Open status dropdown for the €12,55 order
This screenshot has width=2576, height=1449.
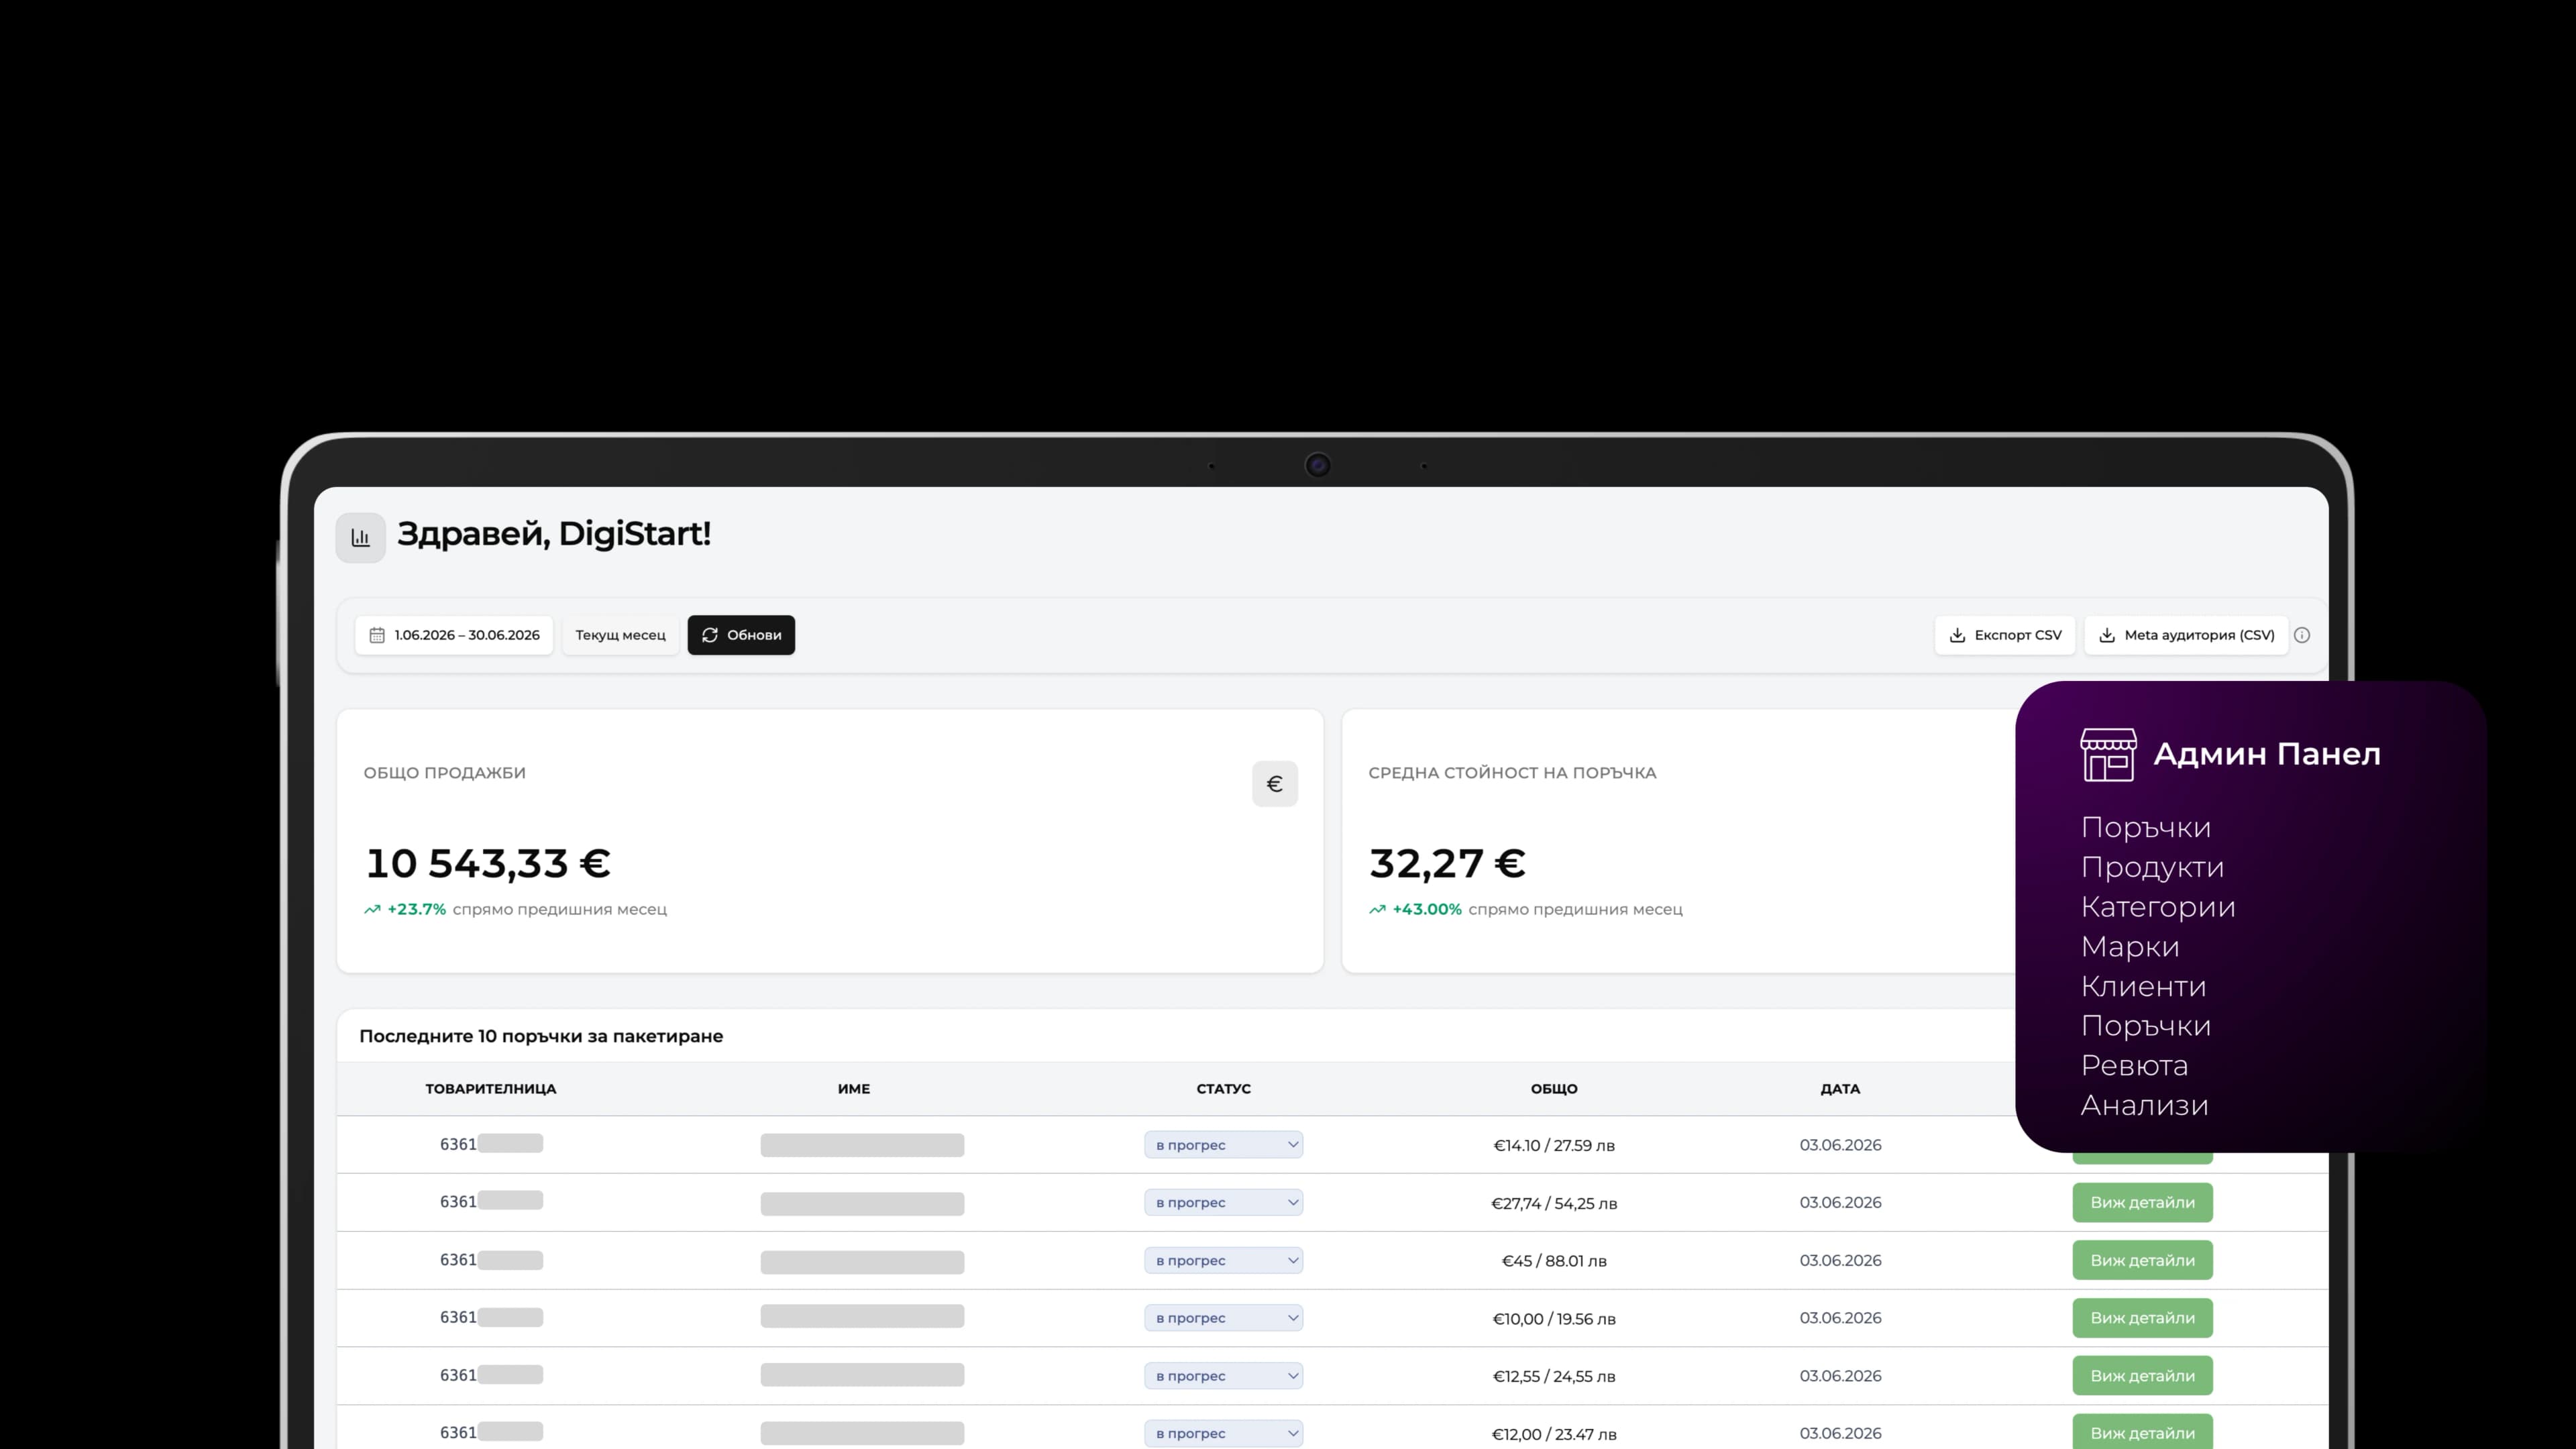click(1223, 1376)
